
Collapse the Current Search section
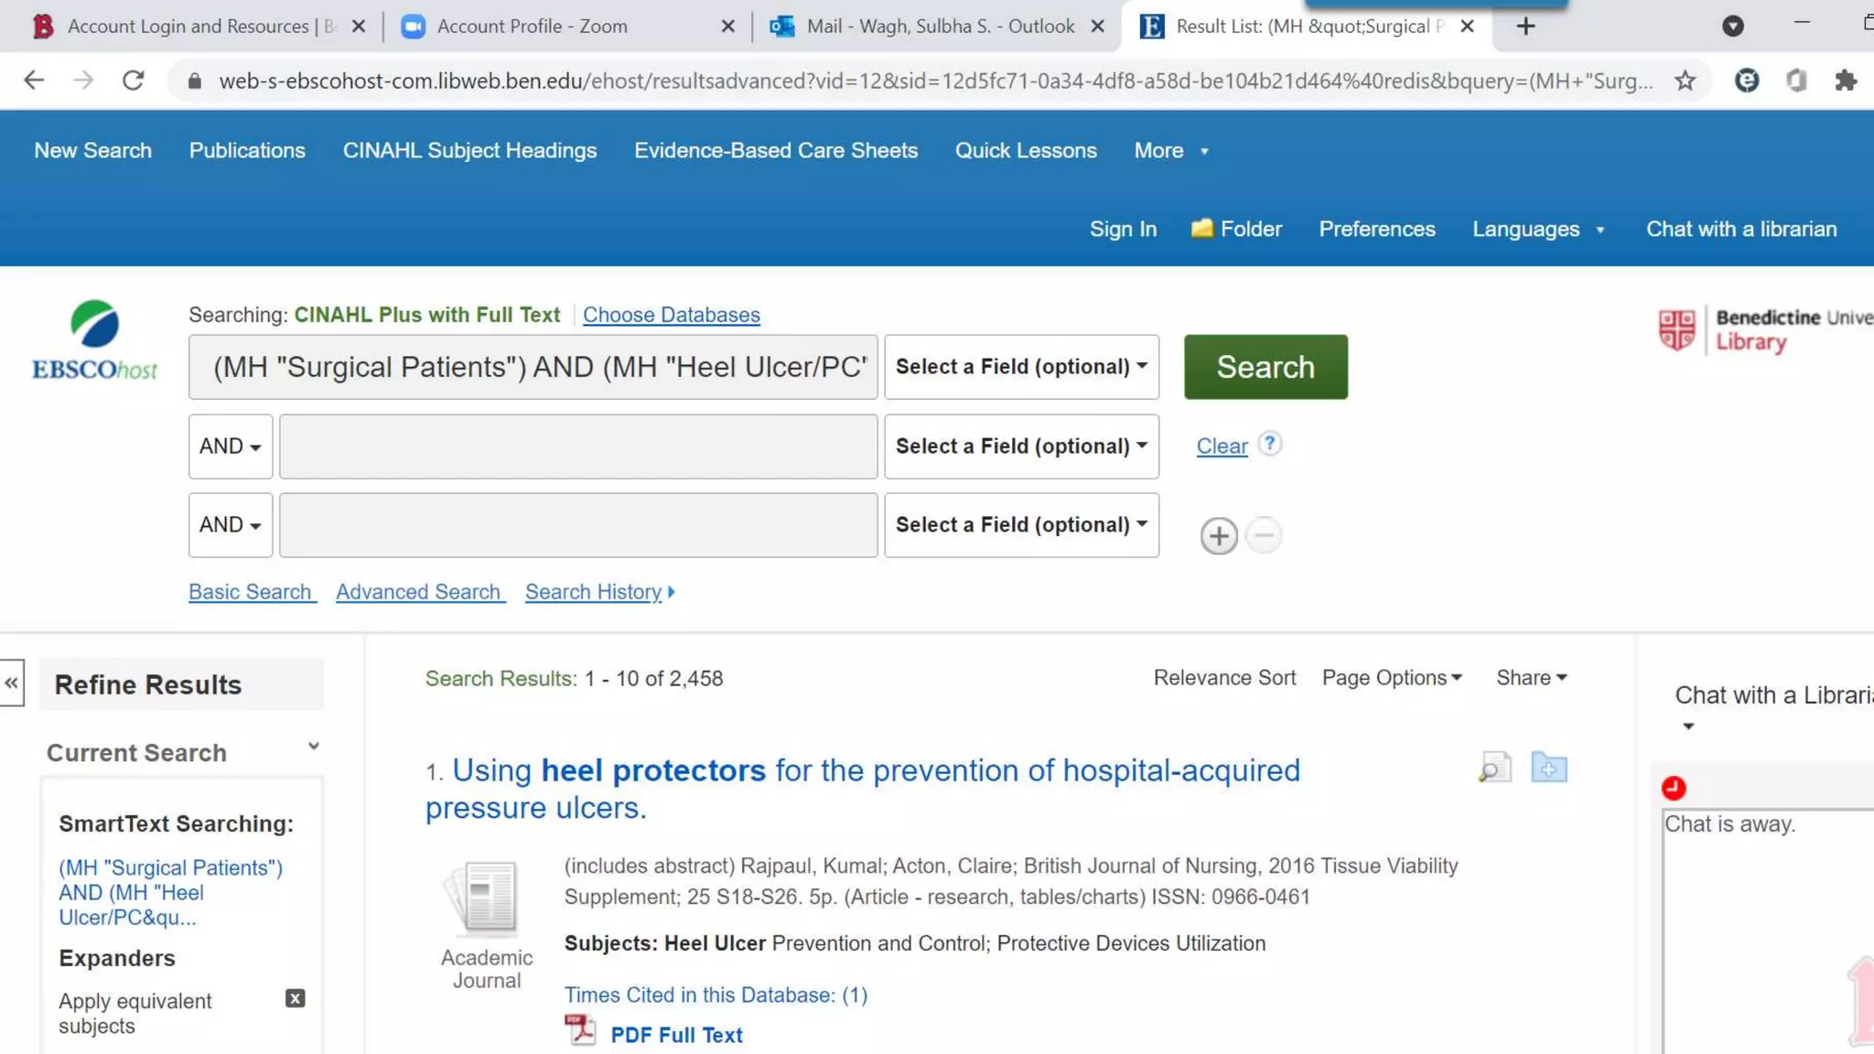[314, 747]
